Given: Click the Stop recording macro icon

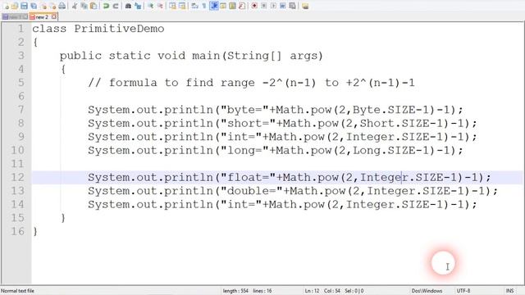Looking at the screenshot, I should pos(264,6).
